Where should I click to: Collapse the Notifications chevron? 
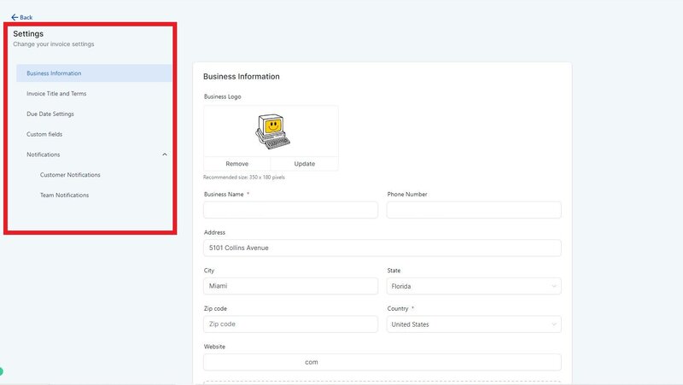(x=165, y=155)
